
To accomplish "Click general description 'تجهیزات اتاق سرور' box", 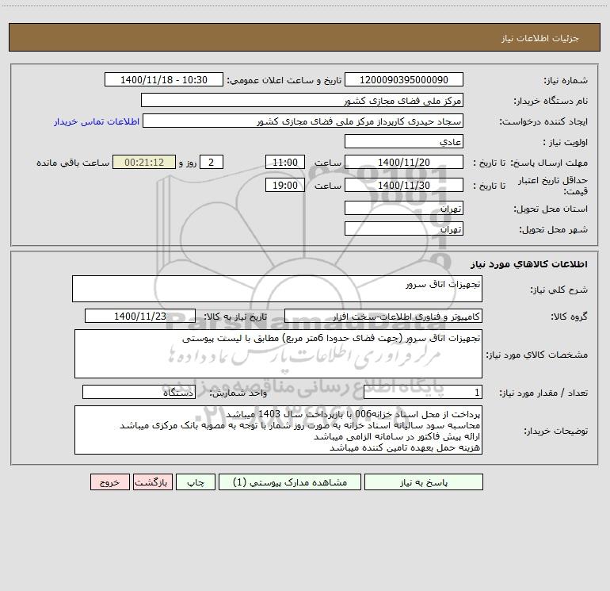I will click(x=277, y=289).
